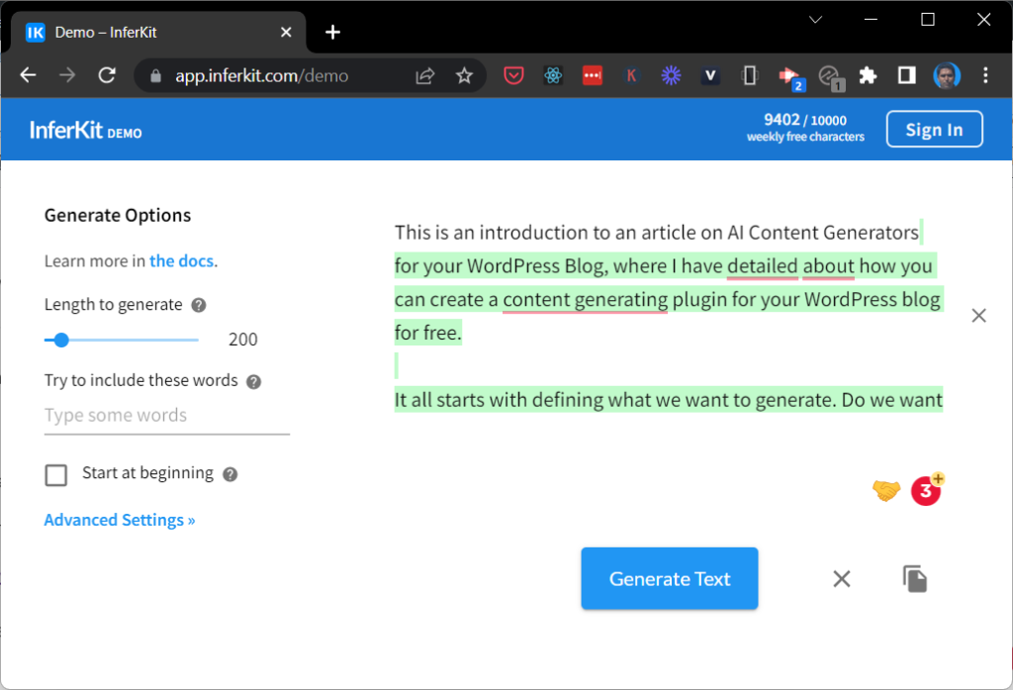The width and height of the screenshot is (1013, 690).
Task: Open the tab search dropdown chevron
Action: (x=815, y=20)
